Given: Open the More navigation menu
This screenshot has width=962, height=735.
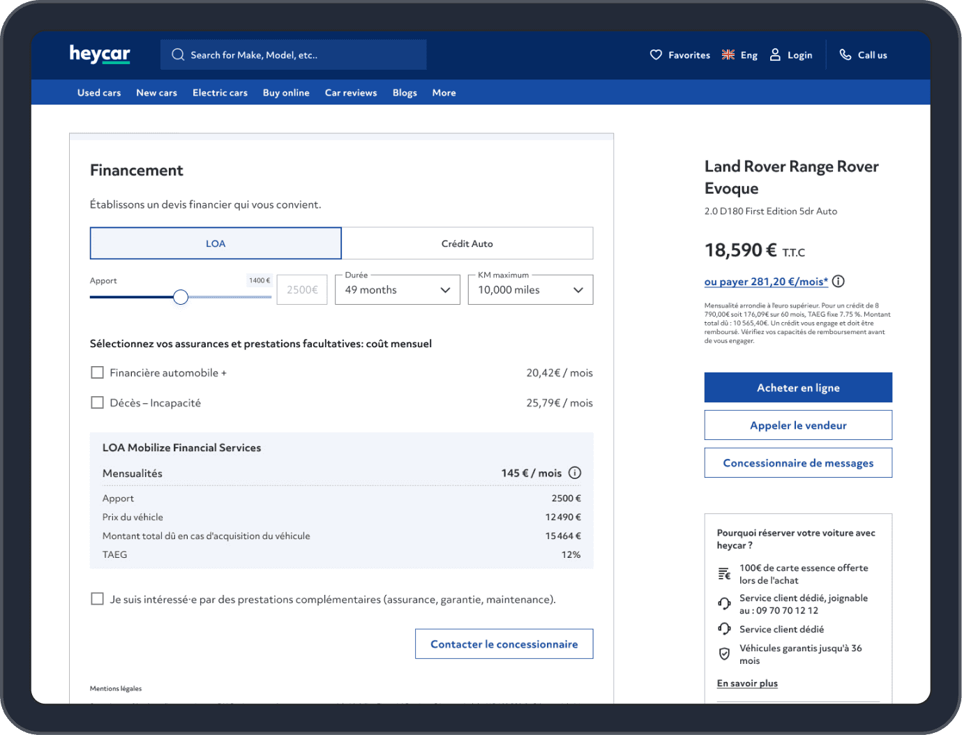Looking at the screenshot, I should (444, 93).
